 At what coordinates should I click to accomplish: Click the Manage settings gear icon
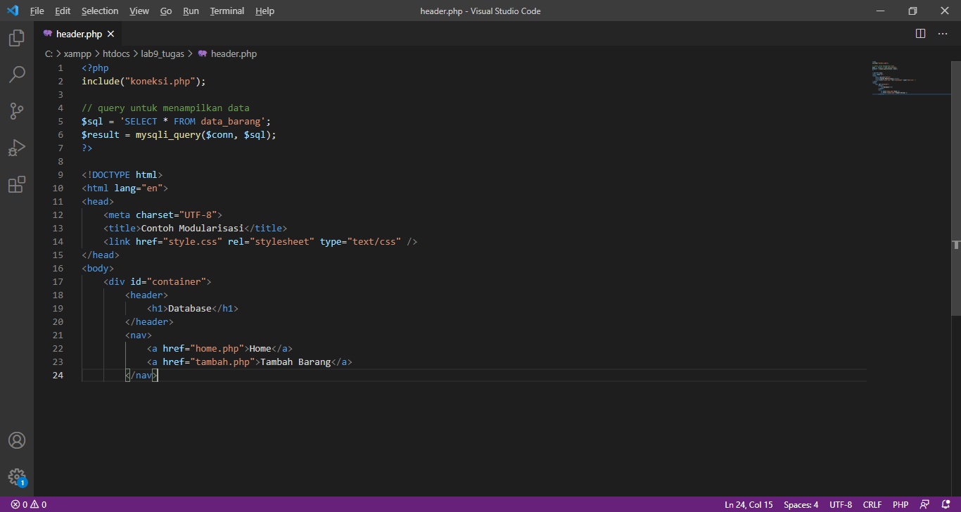coord(16,476)
